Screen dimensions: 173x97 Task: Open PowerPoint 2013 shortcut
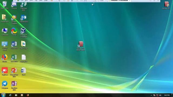coord(14,72)
